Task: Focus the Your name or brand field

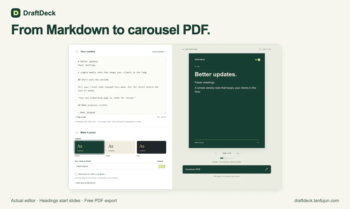Action: click(115, 166)
